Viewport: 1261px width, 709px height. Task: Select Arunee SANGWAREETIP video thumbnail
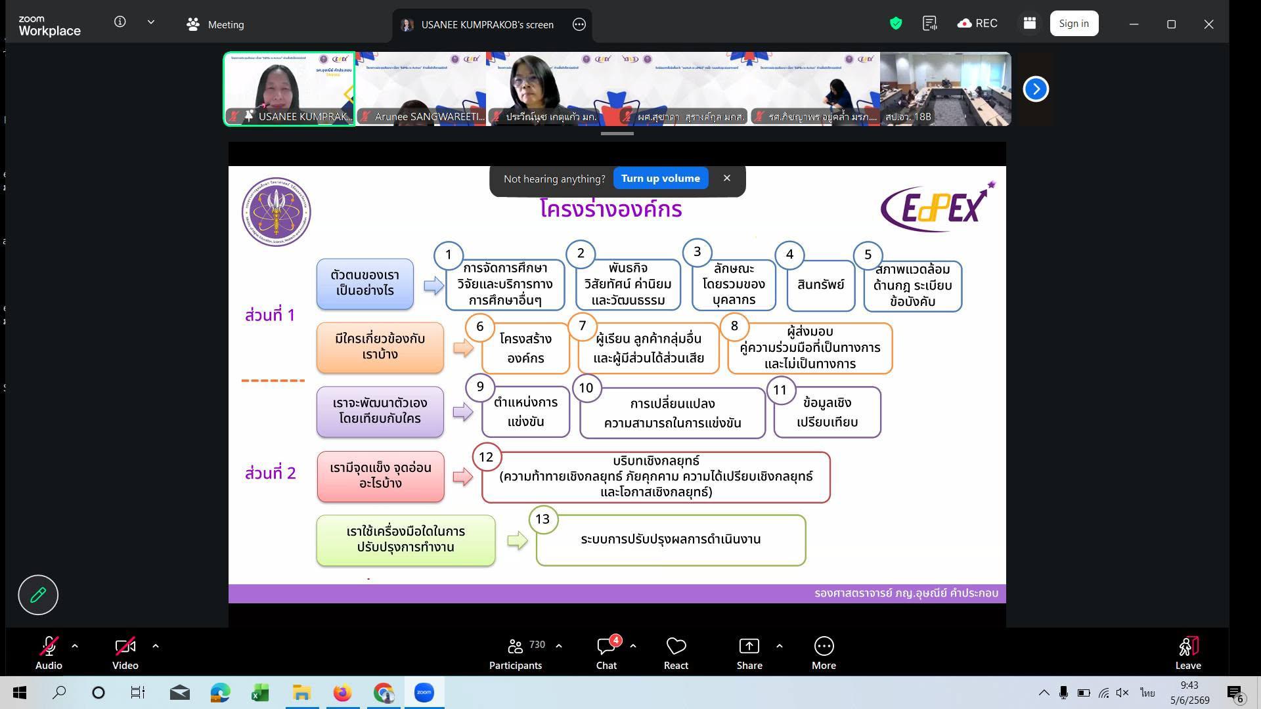pos(420,89)
